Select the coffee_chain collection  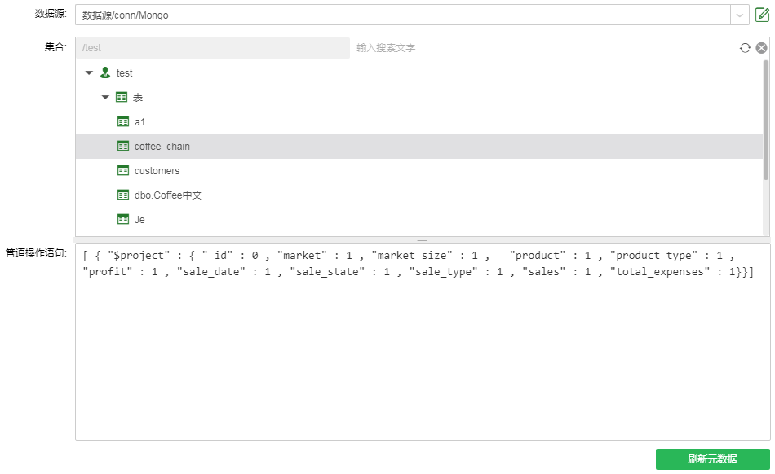pyautogui.click(x=419, y=147)
